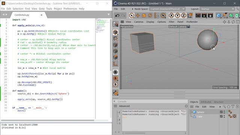Screen dimensions: 240x135
Task: Open Edit Render Settings icon
Action: [x=210, y=15]
